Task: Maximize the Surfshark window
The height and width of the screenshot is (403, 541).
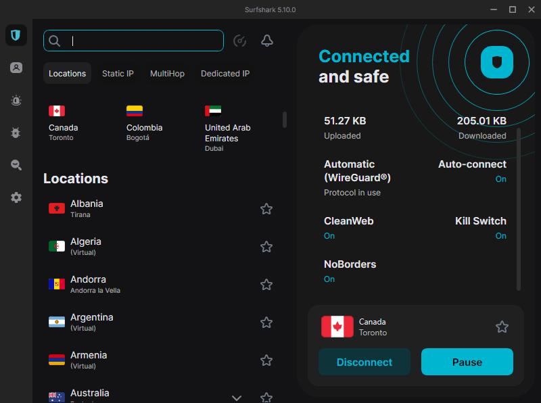Action: 513,9
